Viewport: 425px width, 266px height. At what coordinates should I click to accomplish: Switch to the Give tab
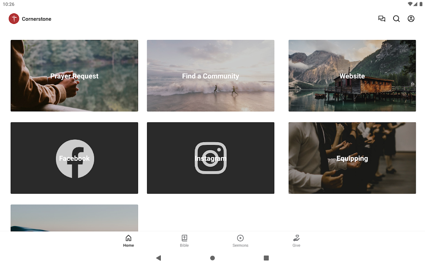pos(297,241)
